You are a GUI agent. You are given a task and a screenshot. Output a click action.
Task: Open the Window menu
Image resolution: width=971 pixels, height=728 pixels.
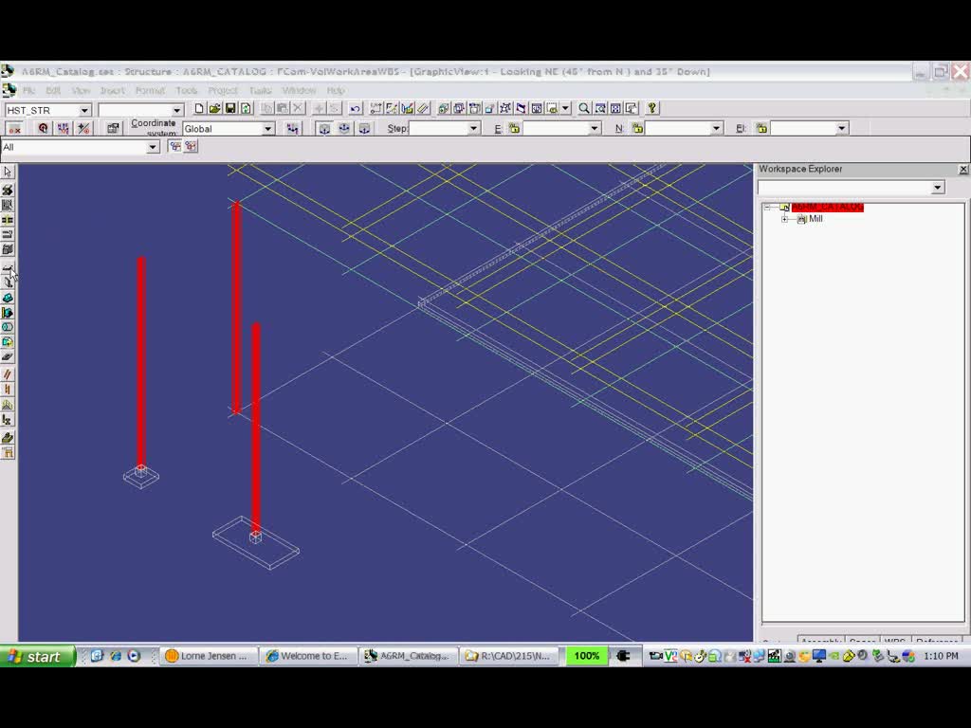click(299, 90)
